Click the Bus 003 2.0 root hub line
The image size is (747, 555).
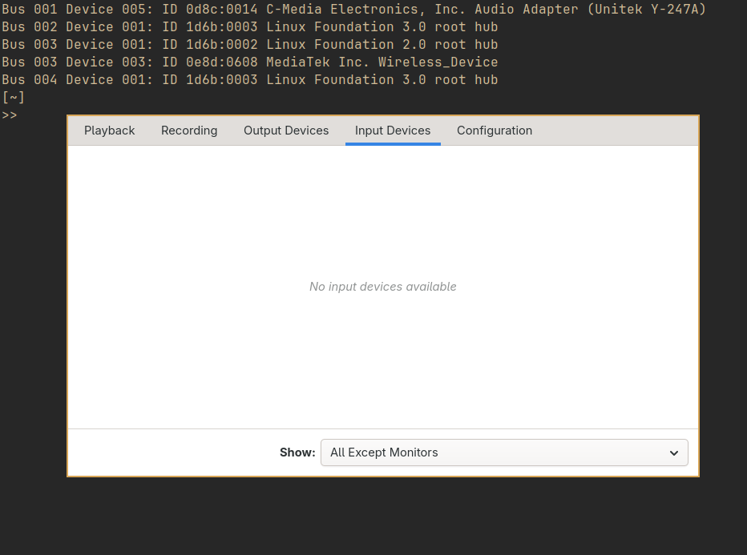click(249, 45)
